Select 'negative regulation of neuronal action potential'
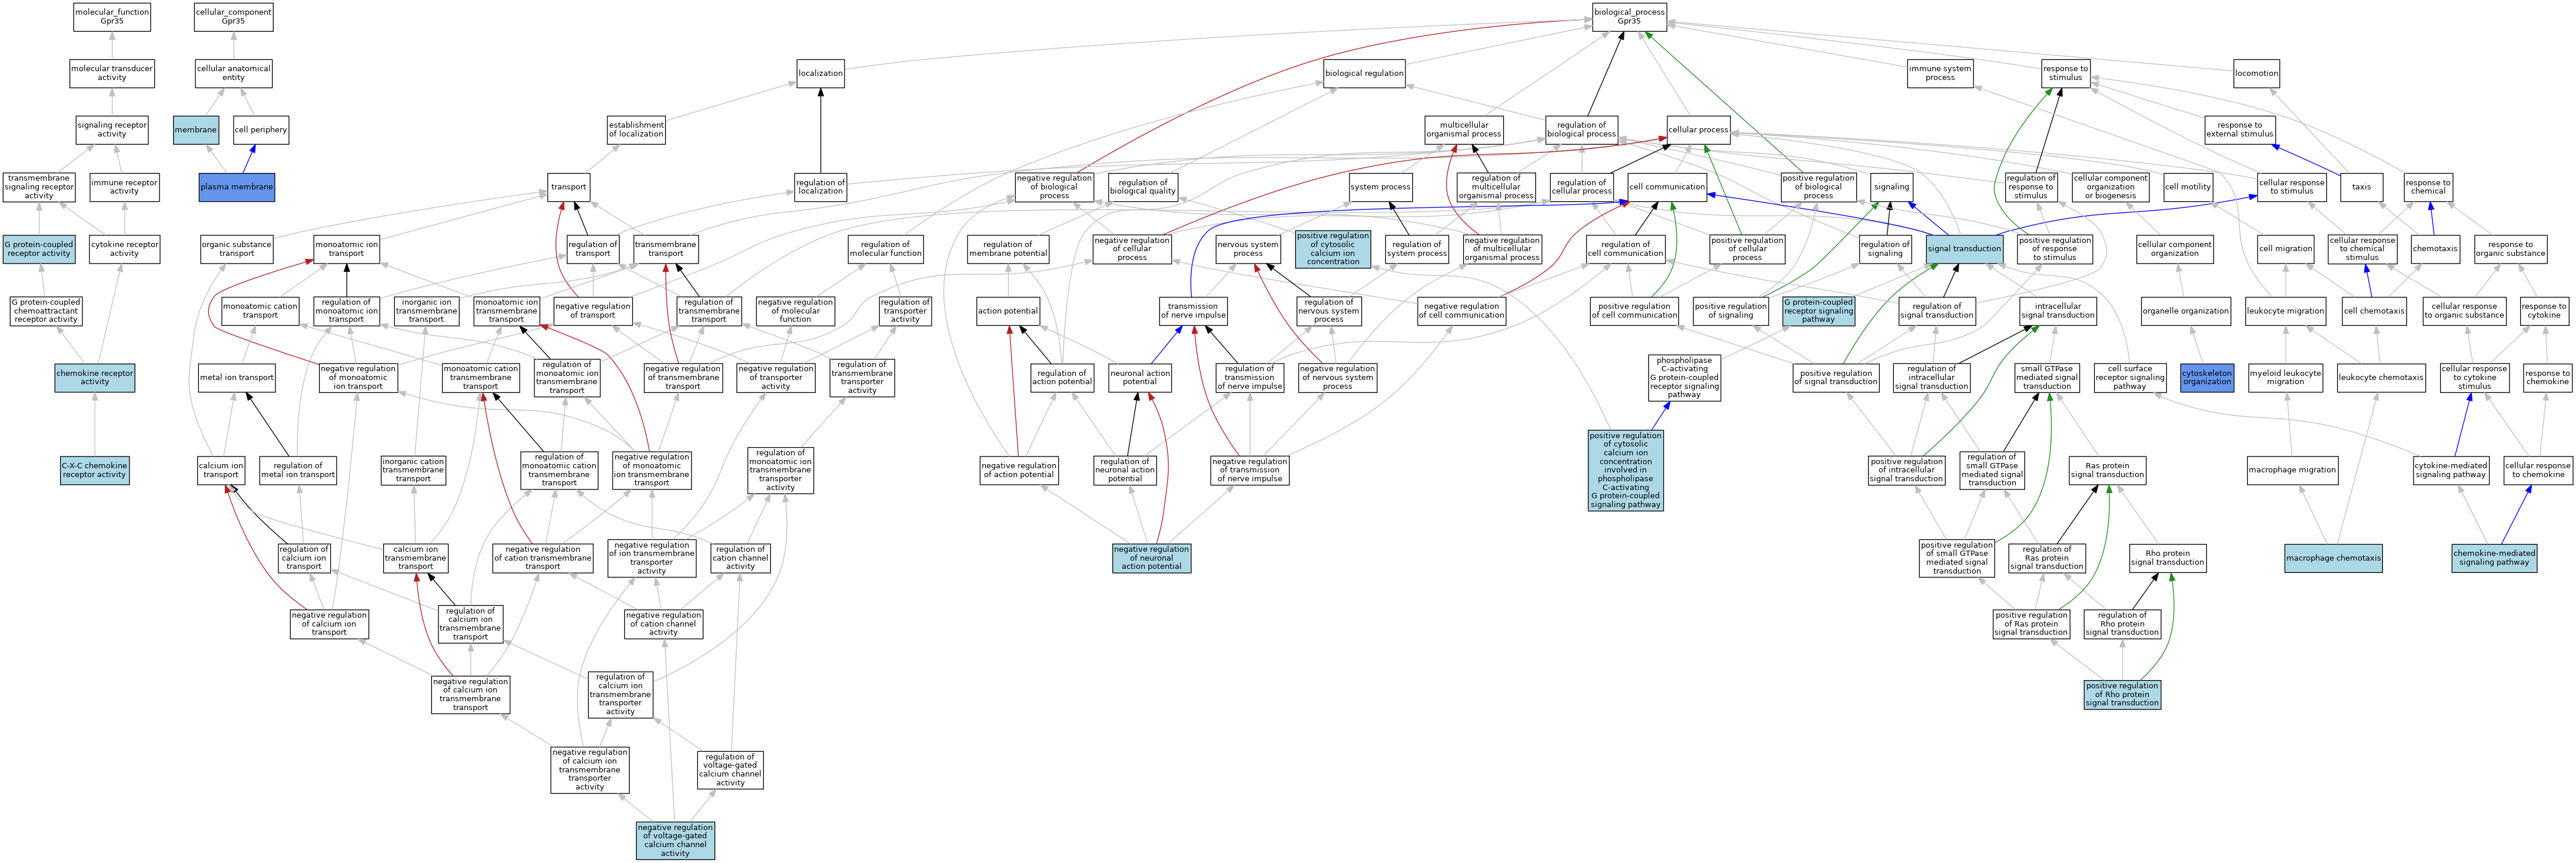Screen dimensions: 2576x863 pyautogui.click(x=1152, y=558)
